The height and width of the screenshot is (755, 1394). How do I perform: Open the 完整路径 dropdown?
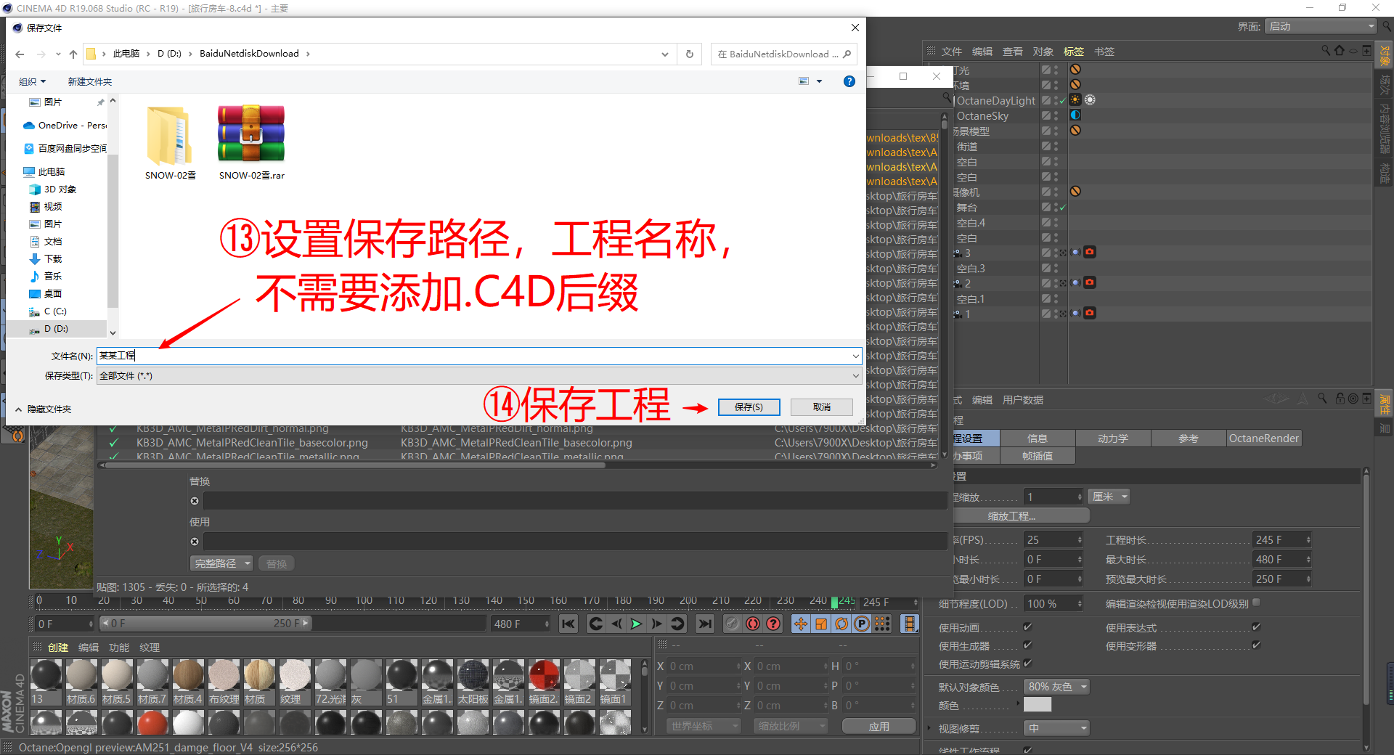(221, 563)
